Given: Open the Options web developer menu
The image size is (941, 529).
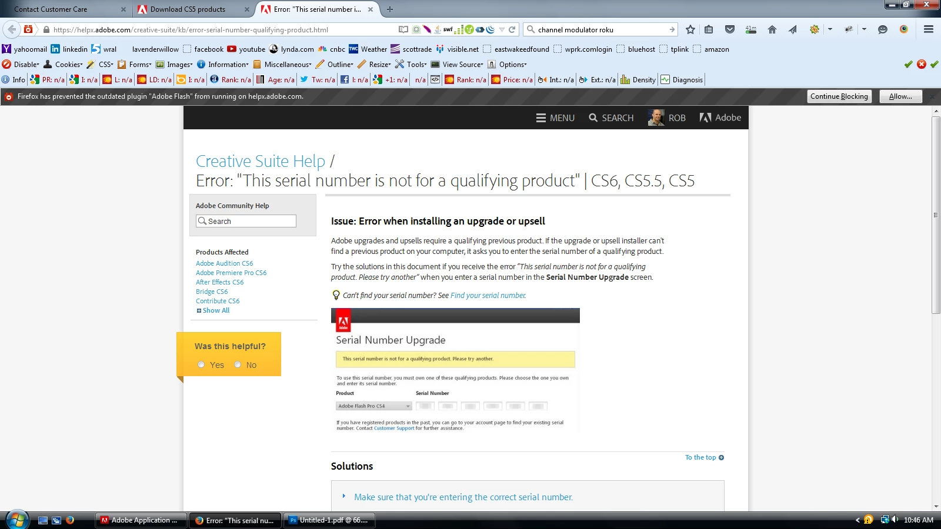Looking at the screenshot, I should (507, 65).
